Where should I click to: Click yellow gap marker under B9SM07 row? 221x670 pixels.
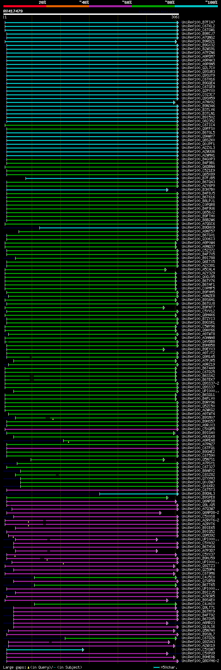pos(53,419)
